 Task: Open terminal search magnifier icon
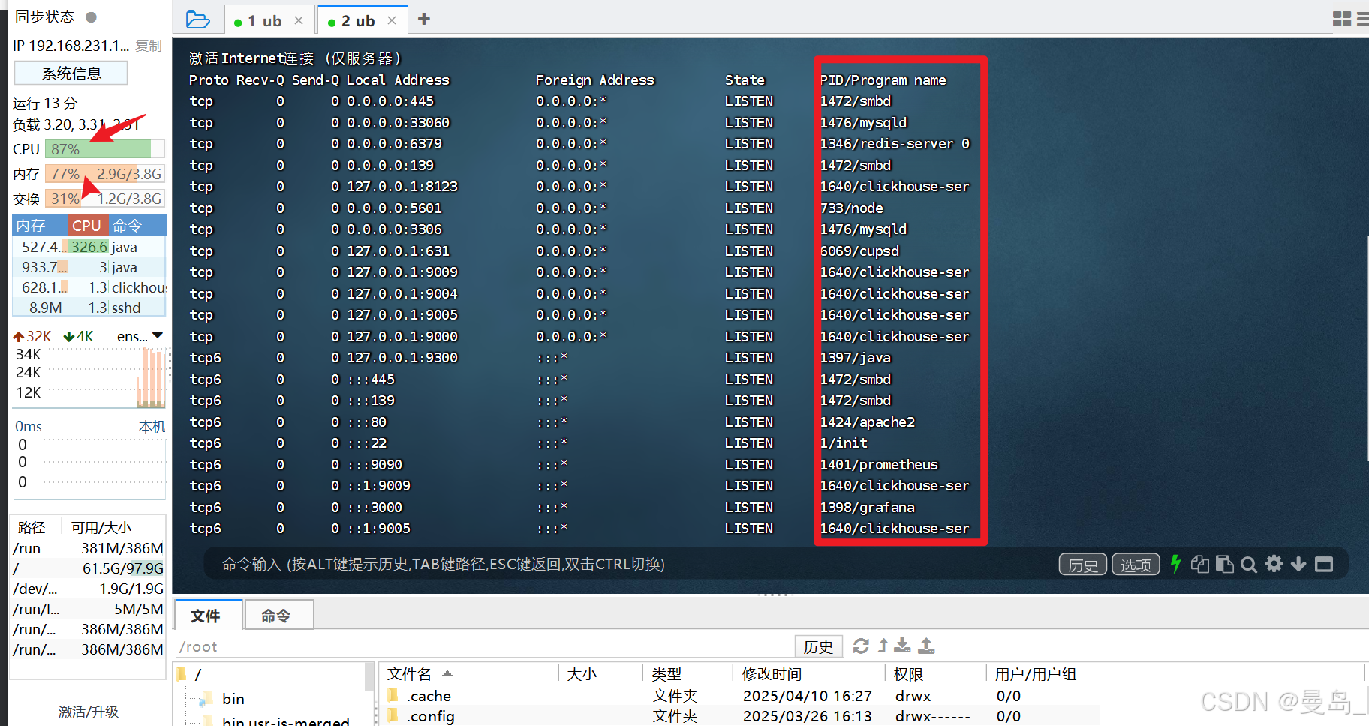[x=1249, y=564]
